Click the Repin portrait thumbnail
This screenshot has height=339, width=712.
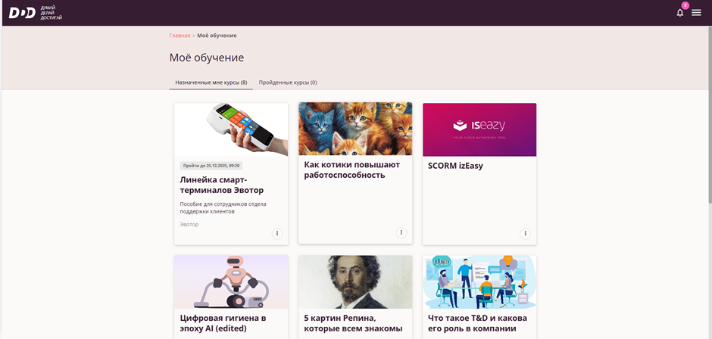[x=355, y=281]
